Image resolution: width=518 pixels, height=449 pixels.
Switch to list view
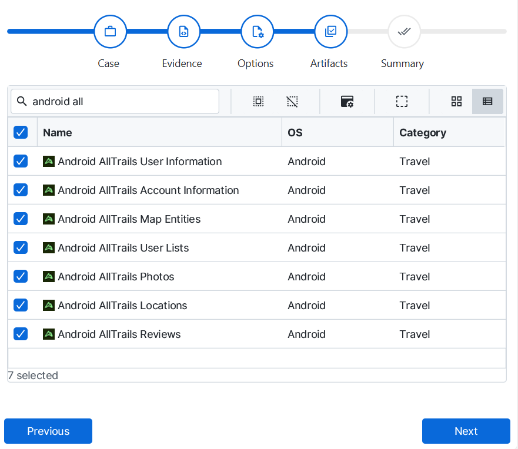487,102
